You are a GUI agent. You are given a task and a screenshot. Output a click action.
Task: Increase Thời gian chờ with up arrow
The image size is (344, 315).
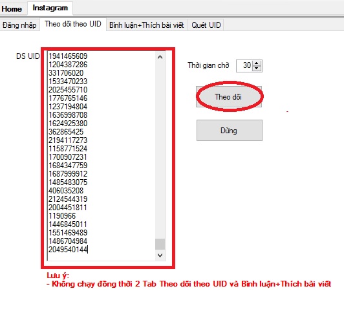point(256,63)
